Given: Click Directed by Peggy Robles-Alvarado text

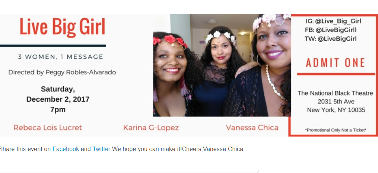Looking at the screenshot, I should (x=62, y=72).
